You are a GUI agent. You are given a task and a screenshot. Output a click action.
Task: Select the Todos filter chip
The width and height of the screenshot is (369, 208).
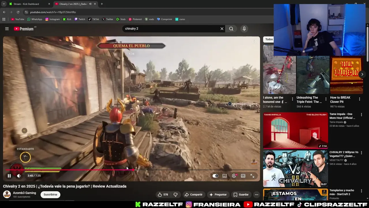pyautogui.click(x=269, y=39)
